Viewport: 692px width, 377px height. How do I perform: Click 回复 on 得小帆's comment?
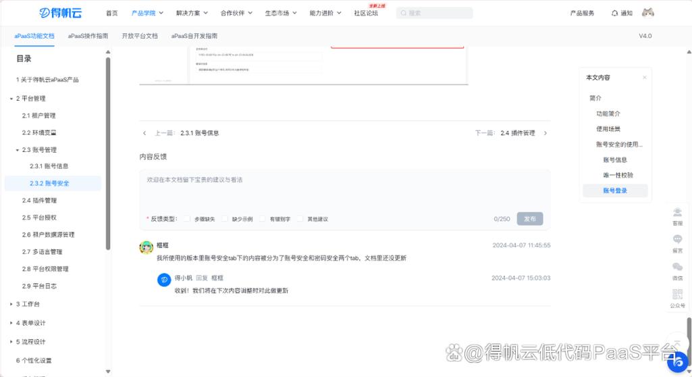click(202, 278)
